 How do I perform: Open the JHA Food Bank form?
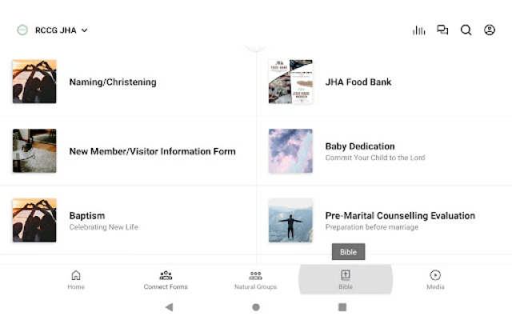[358, 82]
